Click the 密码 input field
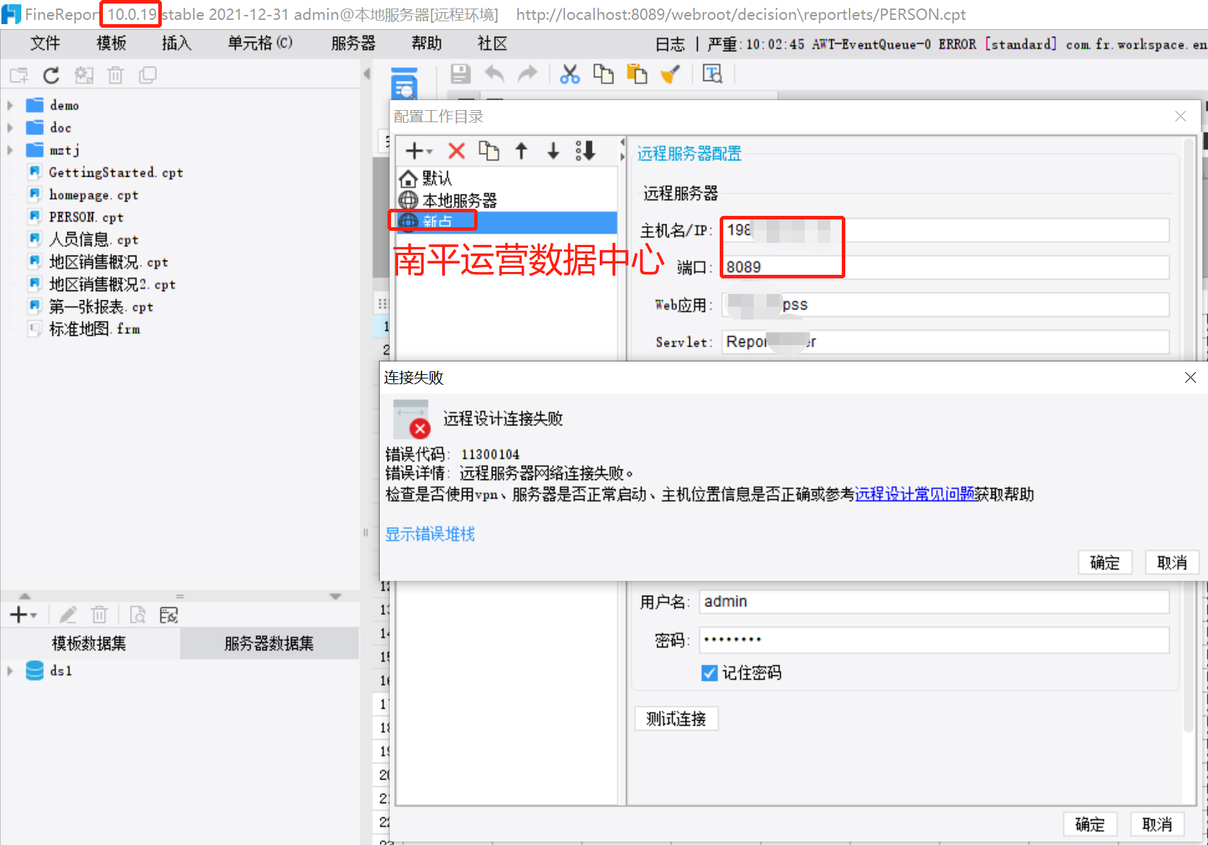Viewport: 1208px width, 845px height. (x=934, y=640)
